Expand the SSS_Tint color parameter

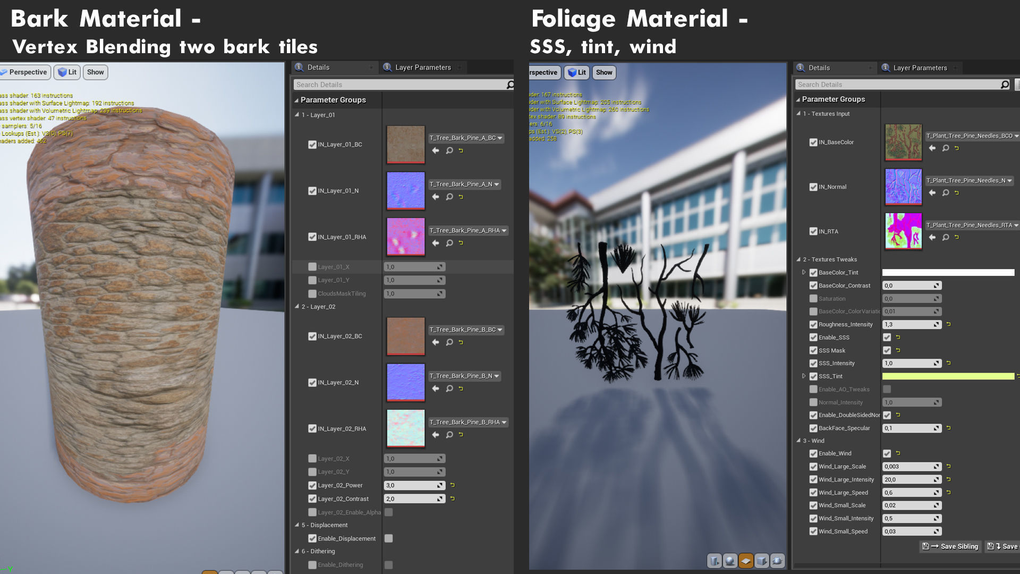pyautogui.click(x=804, y=376)
